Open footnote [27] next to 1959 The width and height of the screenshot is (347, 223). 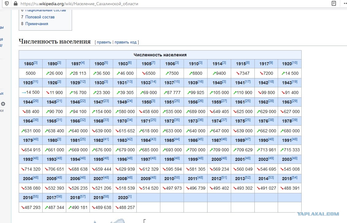[x=224, y=101]
